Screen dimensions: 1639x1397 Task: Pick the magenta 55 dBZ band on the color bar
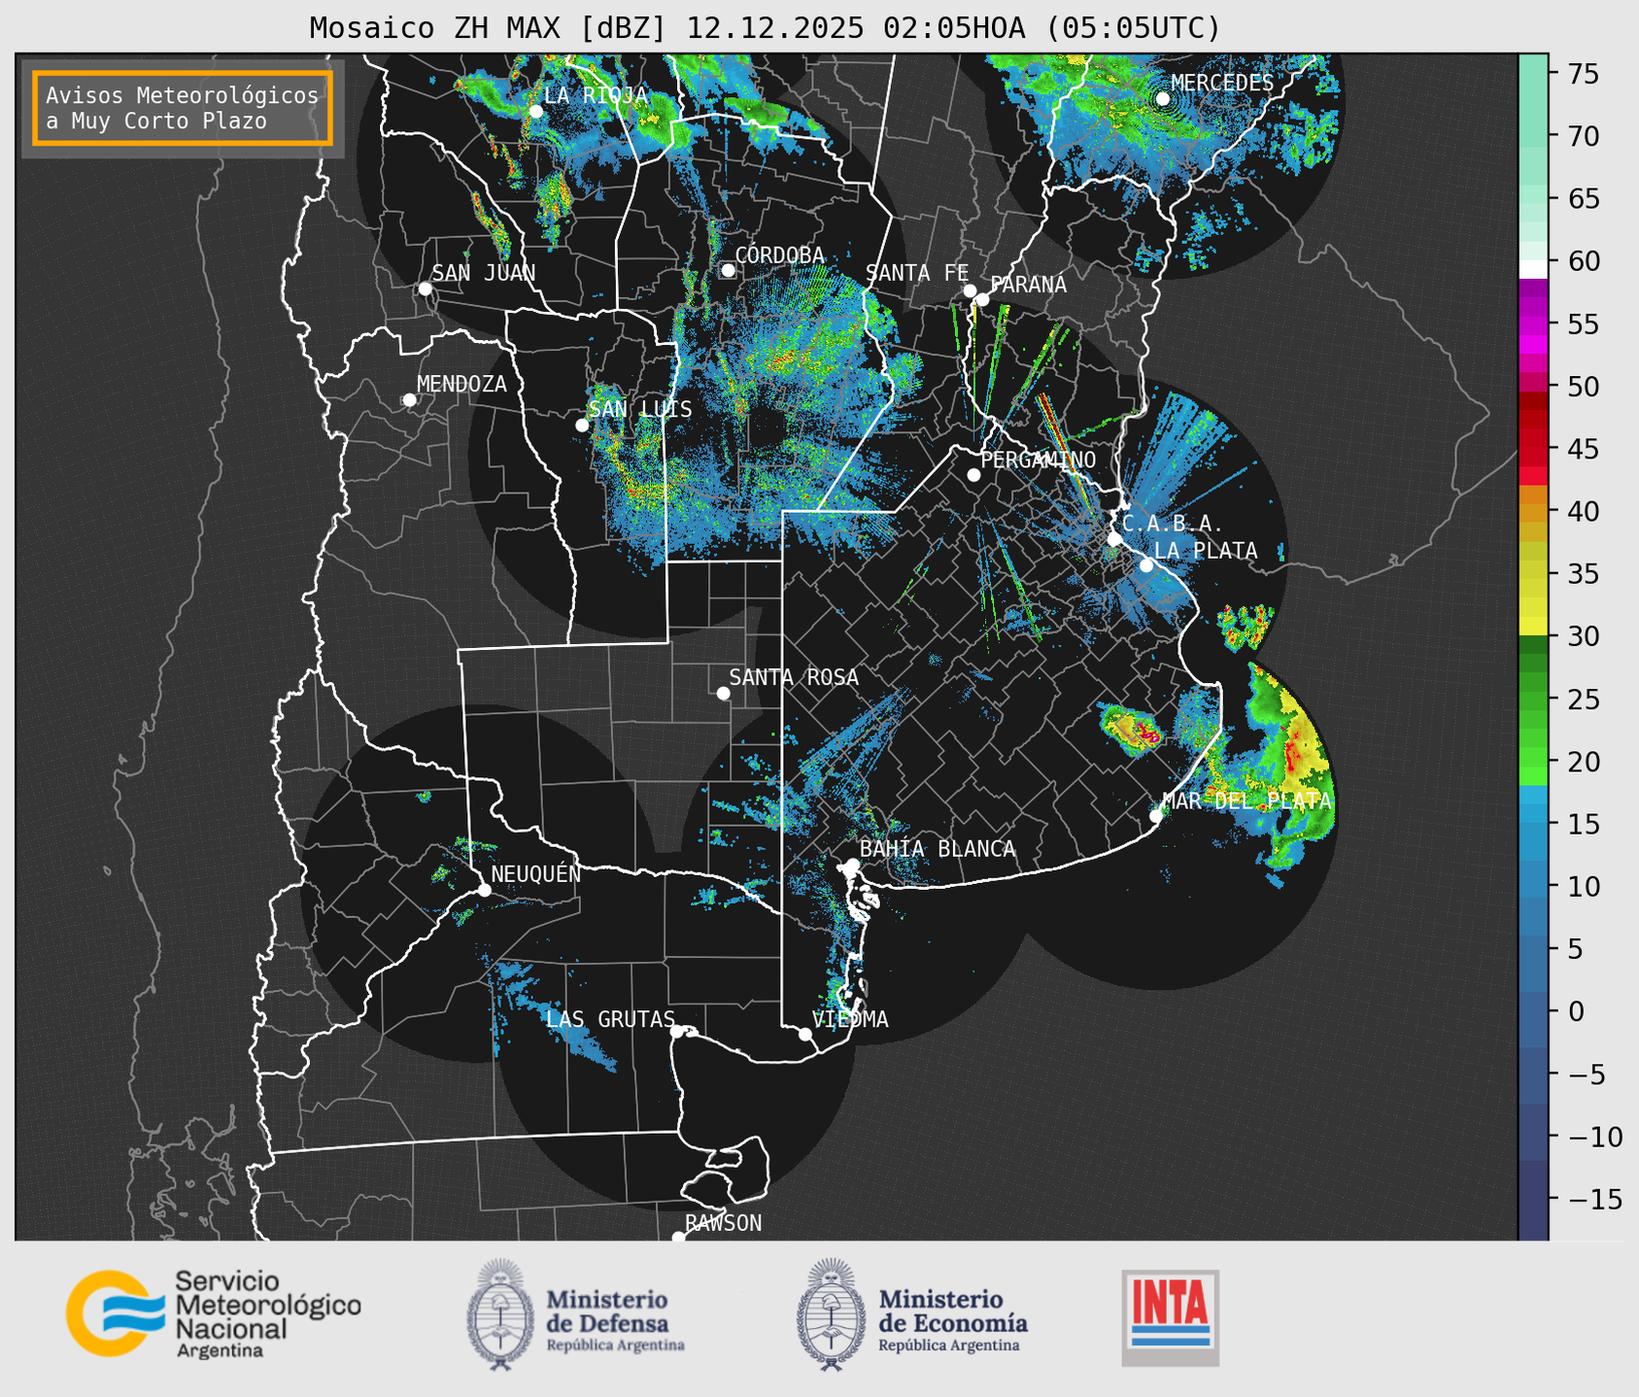(x=1533, y=324)
